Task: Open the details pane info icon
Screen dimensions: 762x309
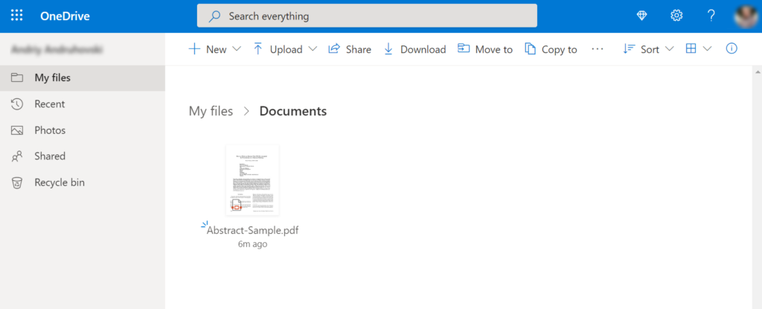Action: (x=731, y=48)
